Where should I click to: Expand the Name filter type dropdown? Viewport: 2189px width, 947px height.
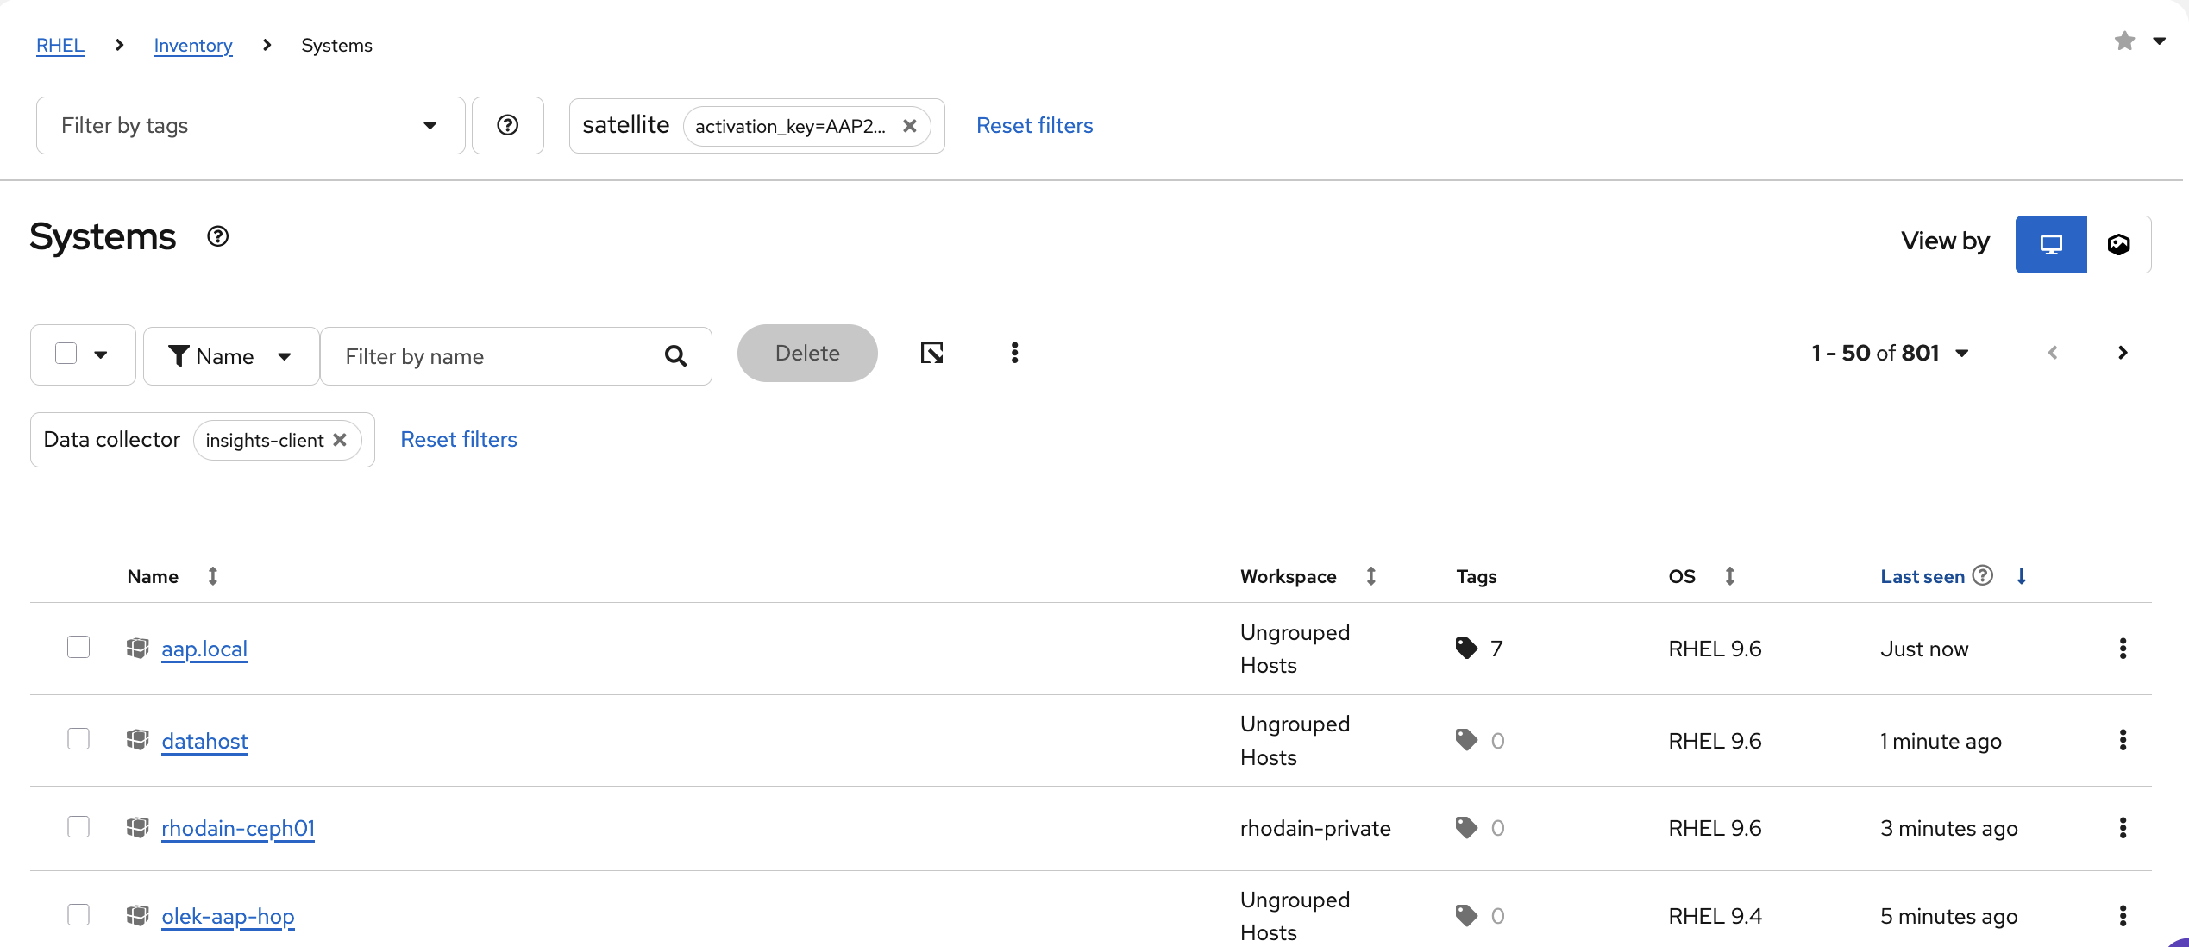[x=231, y=356]
